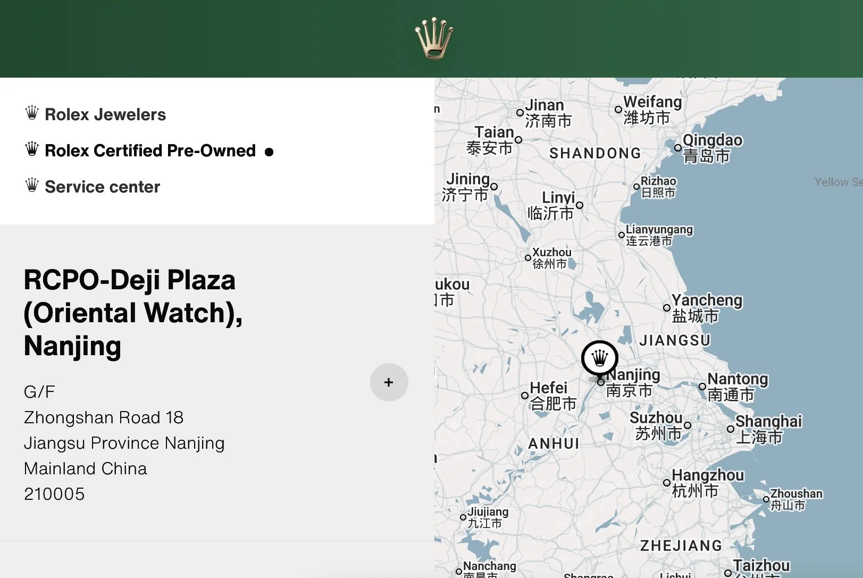This screenshot has width=863, height=578.
Task: Click Rizhao city label on map
Action: 658,187
